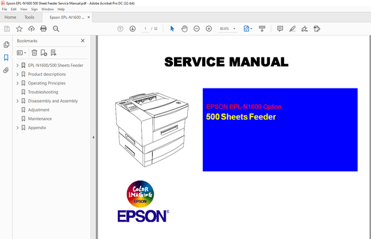
Task: Jump to the Troubleshooting bookmark
Action: (x=43, y=92)
